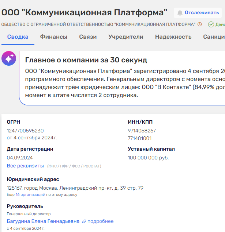
Task: Click the Отслеживать button
Action: click(198, 13)
